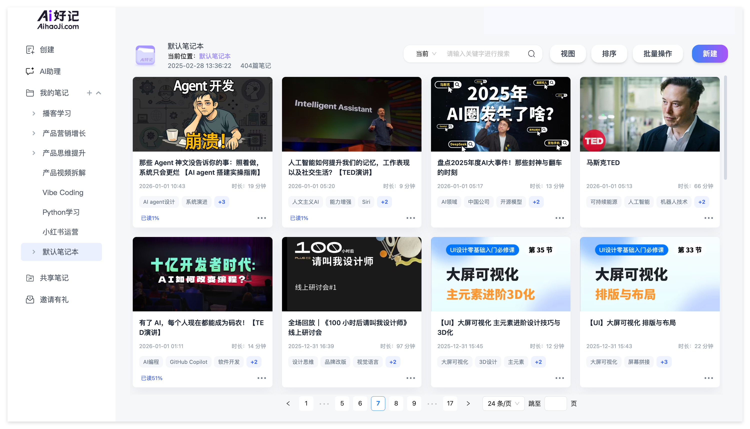Go to page 9
750x429 pixels.
[x=414, y=403]
